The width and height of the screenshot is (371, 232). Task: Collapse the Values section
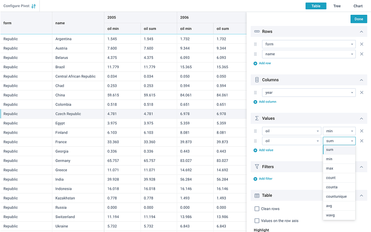click(361, 118)
